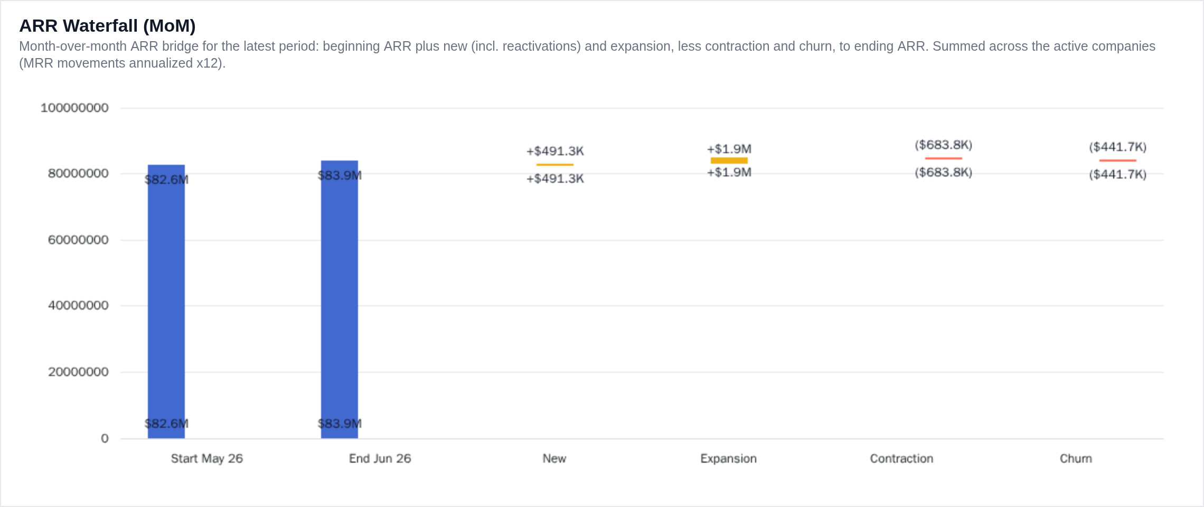Click the 100000000 y-axis tick label
This screenshot has height=507, width=1204.
(x=74, y=108)
